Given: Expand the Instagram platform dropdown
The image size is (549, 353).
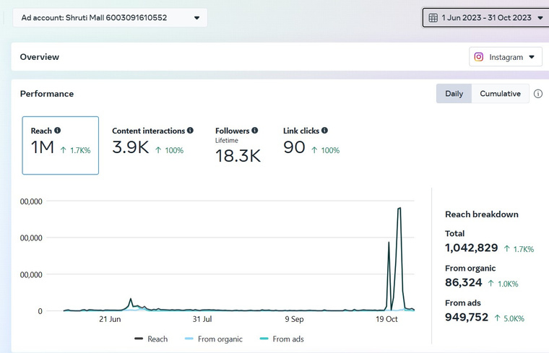Looking at the screenshot, I should [506, 57].
